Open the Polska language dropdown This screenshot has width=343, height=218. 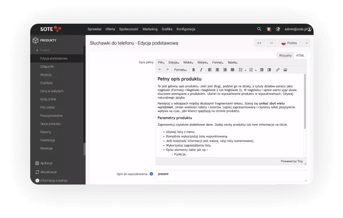pyautogui.click(x=294, y=43)
